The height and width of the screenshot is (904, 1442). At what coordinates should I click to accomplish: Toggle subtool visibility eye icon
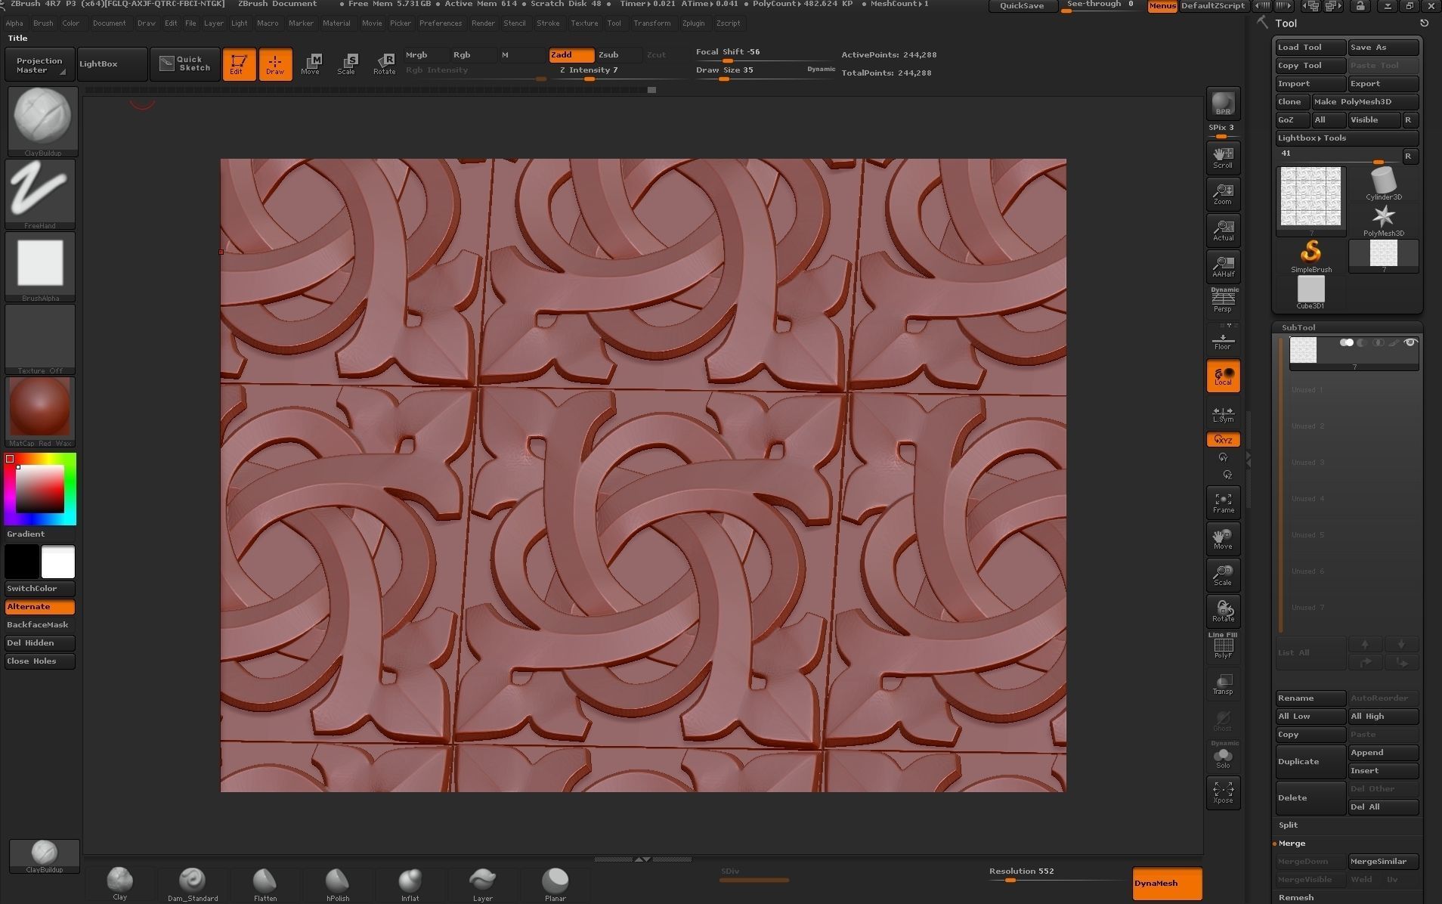coord(1410,343)
